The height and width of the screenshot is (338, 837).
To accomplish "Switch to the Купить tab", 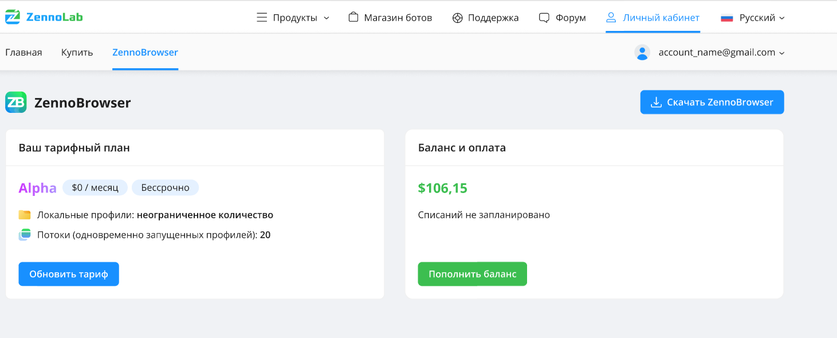I will point(77,53).
